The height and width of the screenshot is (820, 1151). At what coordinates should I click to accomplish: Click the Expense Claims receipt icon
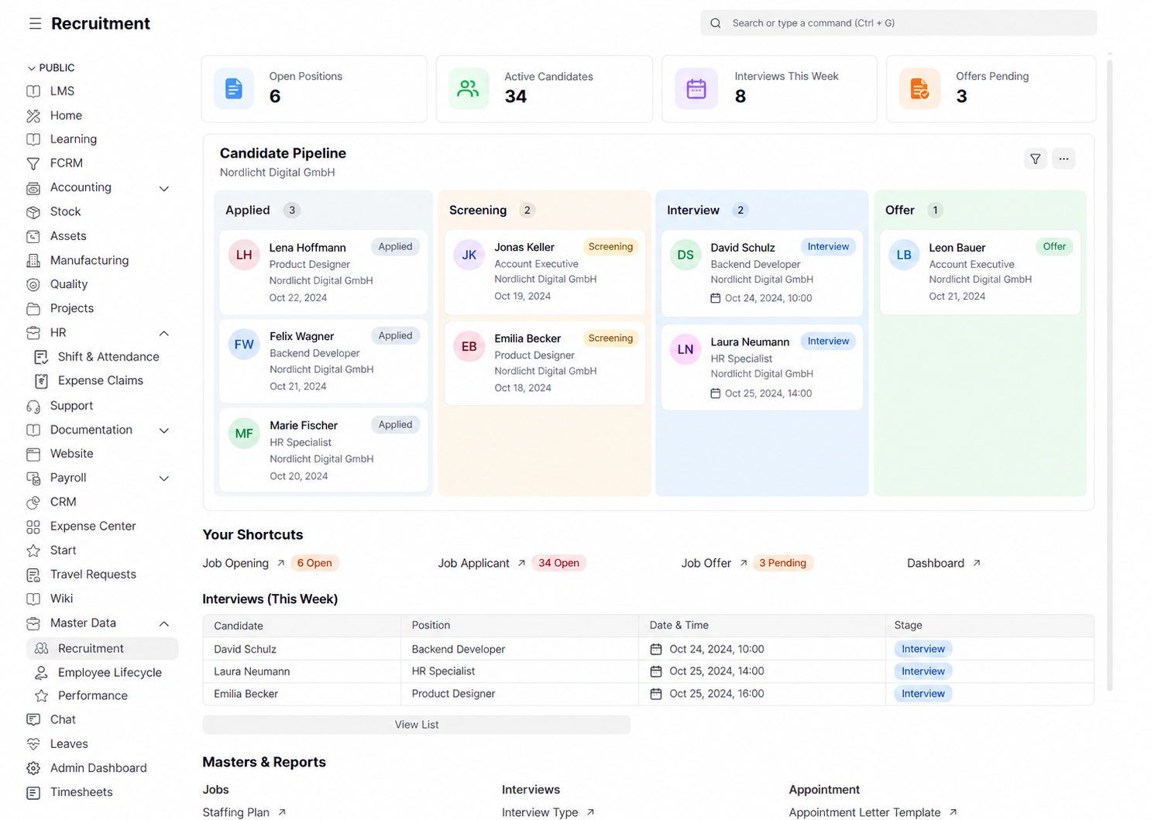click(41, 381)
